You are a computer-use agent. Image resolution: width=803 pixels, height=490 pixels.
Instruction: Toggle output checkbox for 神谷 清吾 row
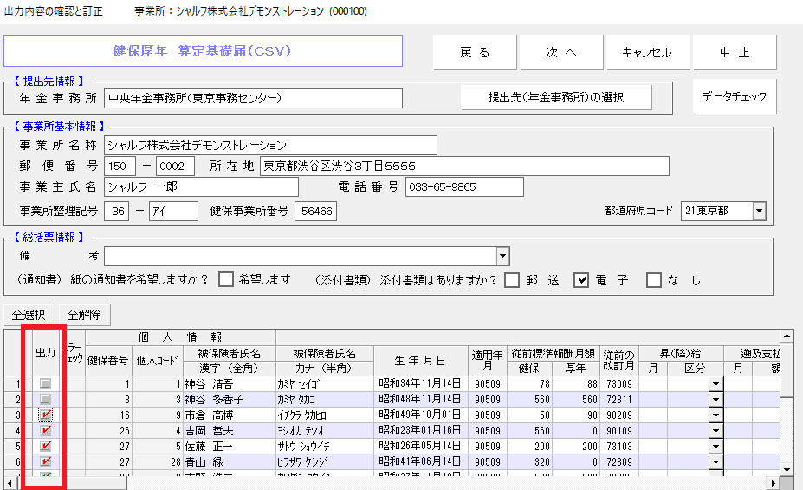[45, 384]
